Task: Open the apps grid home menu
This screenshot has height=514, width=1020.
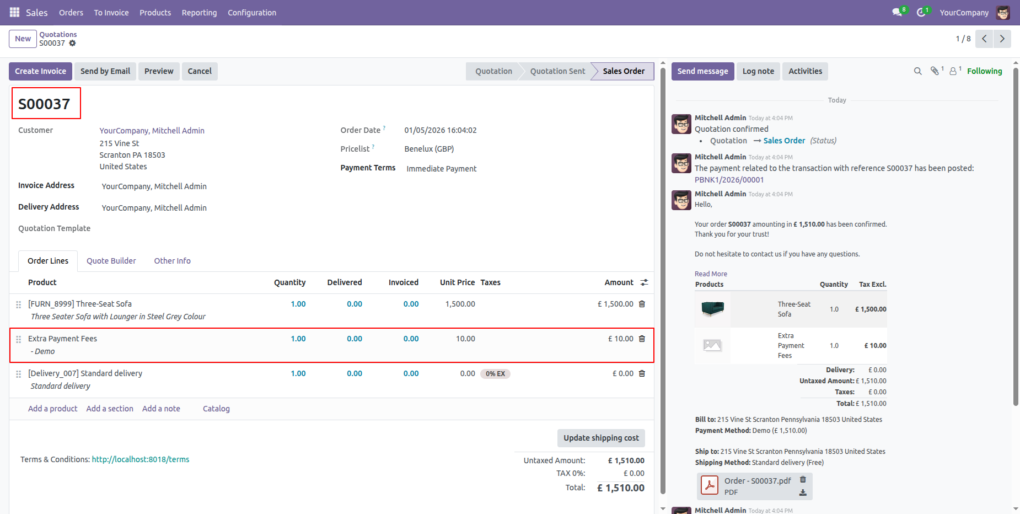Action: [14, 12]
